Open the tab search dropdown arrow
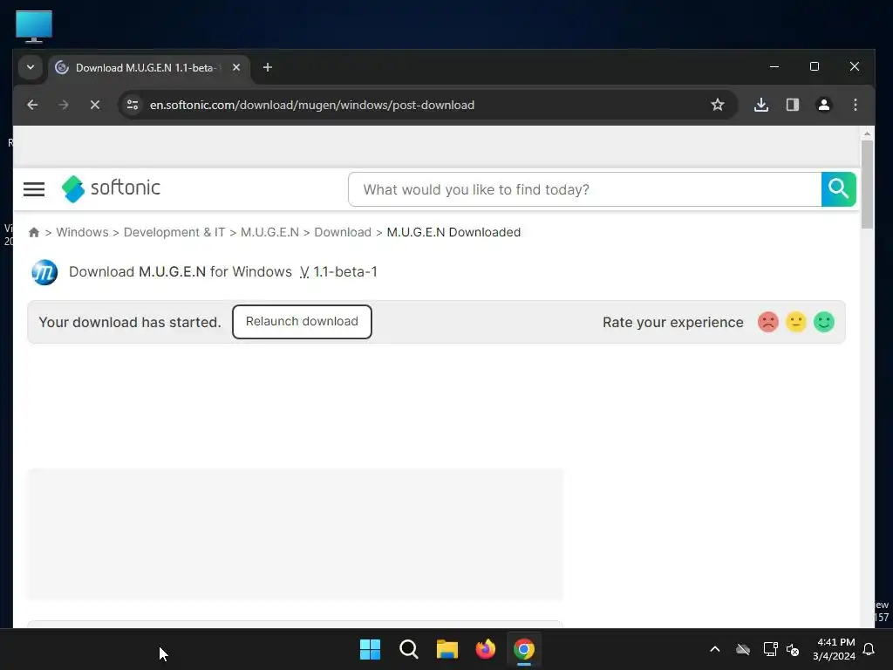This screenshot has width=893, height=670. click(31, 67)
